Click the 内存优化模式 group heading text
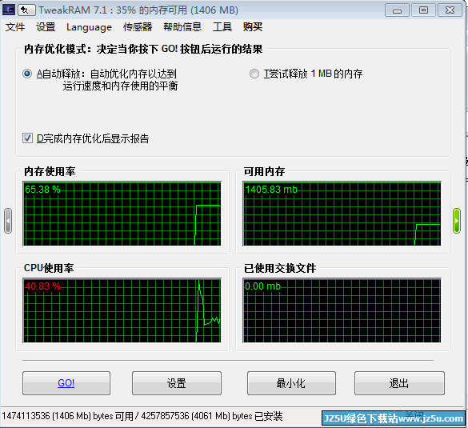The height and width of the screenshot is (428, 468). tap(143, 50)
